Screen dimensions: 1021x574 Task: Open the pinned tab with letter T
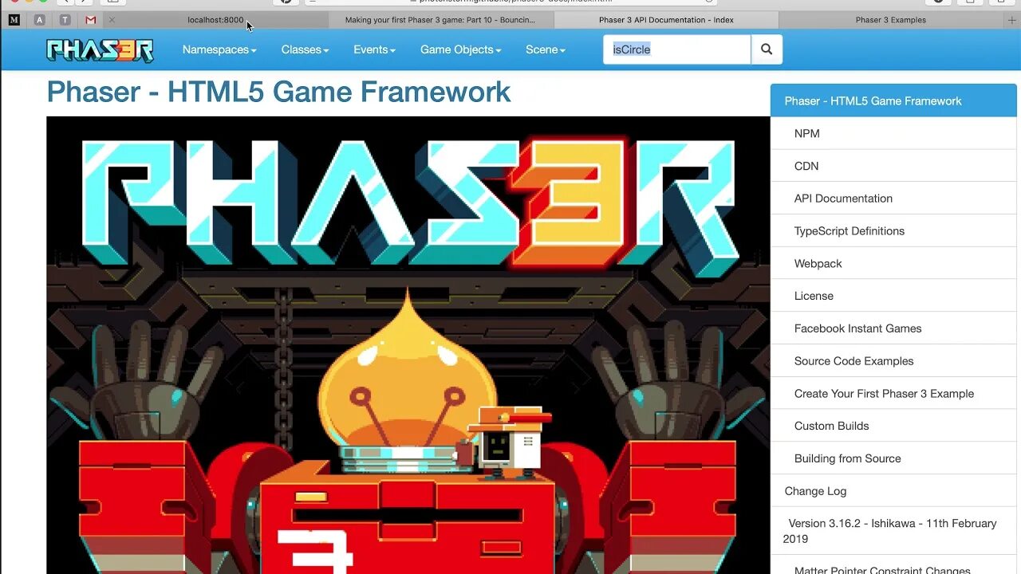65,20
